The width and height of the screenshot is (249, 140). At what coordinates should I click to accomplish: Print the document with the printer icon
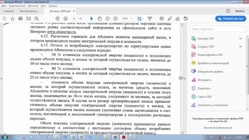20,19
